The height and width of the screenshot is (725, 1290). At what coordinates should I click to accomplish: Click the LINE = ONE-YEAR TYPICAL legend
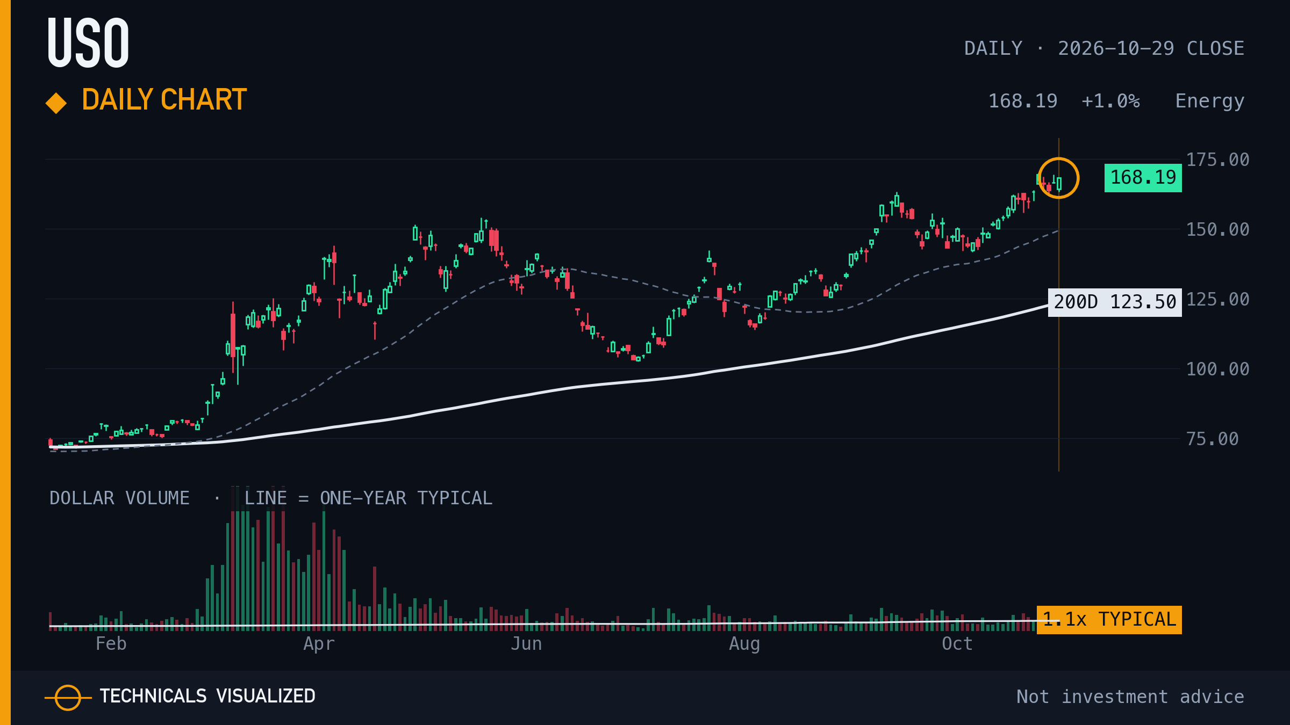pyautogui.click(x=368, y=498)
